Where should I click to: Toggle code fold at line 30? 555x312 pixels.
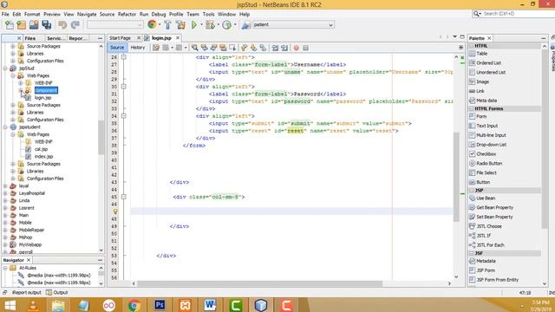[123, 87]
